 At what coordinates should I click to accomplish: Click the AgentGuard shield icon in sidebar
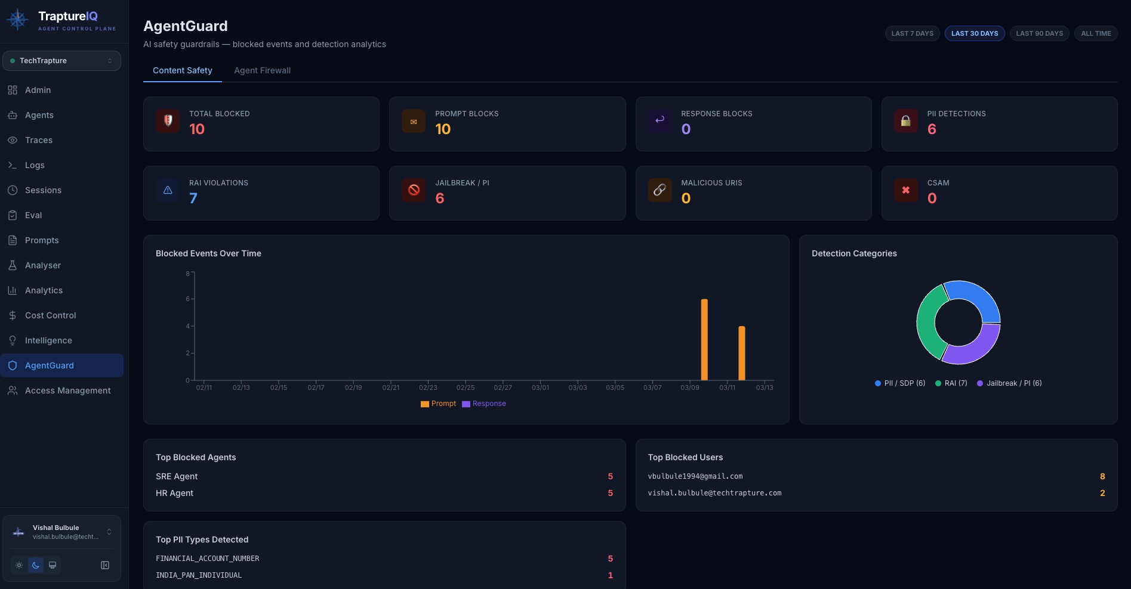point(13,365)
